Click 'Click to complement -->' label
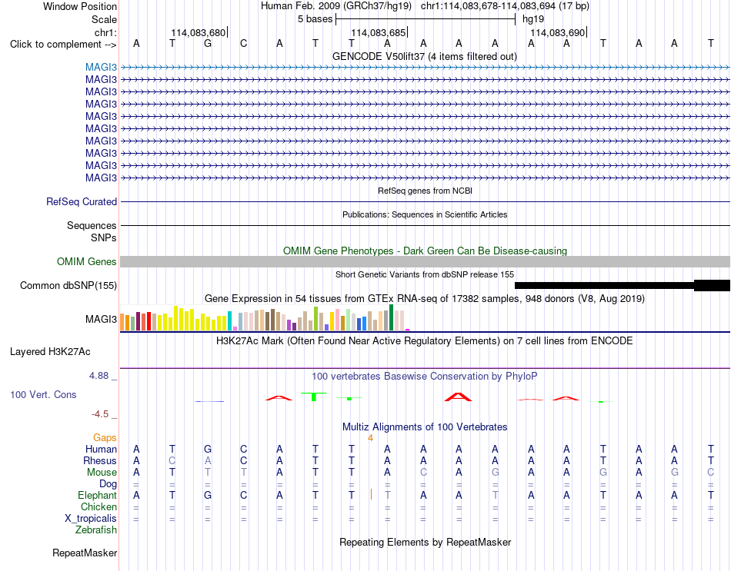731x571 pixels. point(63,45)
